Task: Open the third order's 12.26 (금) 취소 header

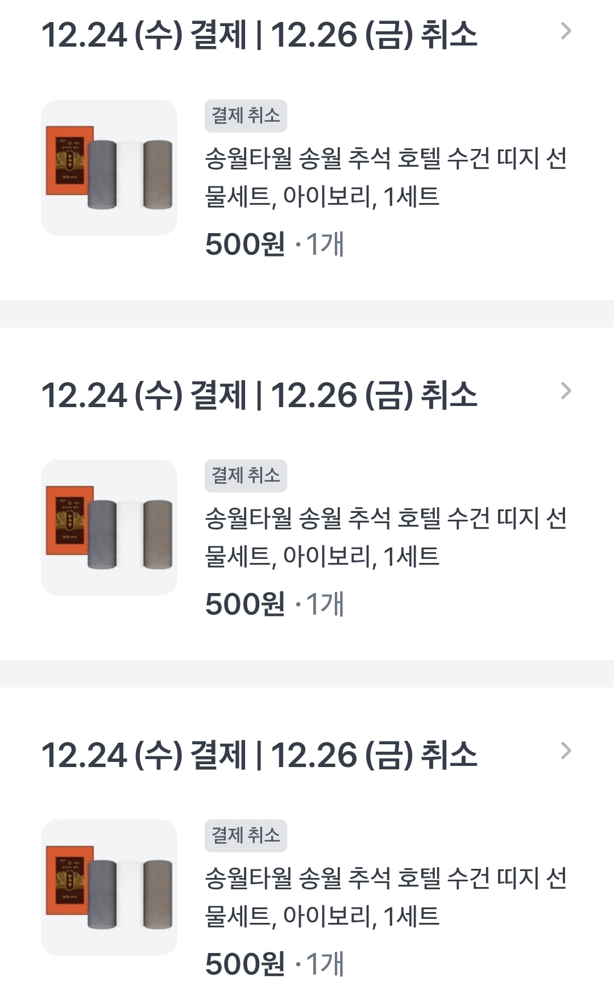Action: (374, 755)
